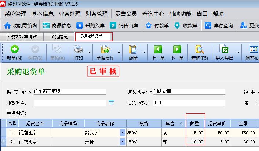
Task: Open 采购入库 toolbar shortcut
Action: click(x=90, y=25)
